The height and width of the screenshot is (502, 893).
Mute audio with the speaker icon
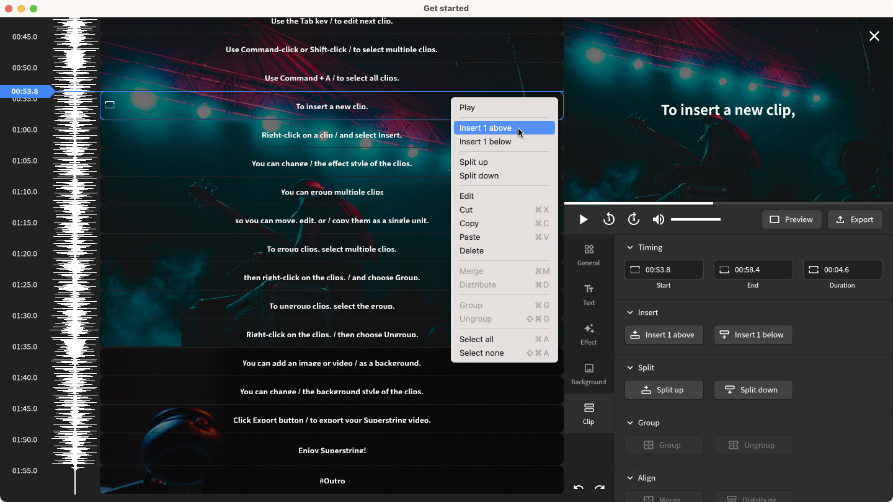click(658, 219)
